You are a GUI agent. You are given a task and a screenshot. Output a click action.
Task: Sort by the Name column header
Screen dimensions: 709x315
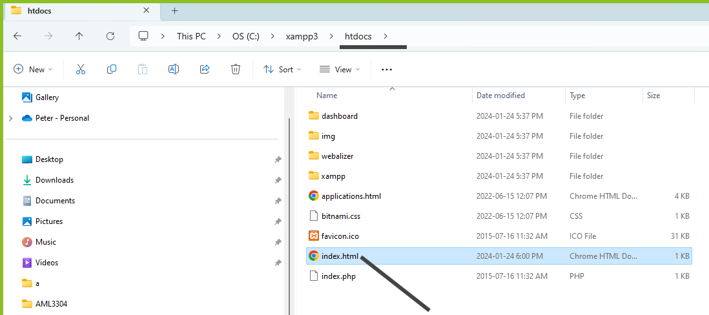pyautogui.click(x=327, y=96)
